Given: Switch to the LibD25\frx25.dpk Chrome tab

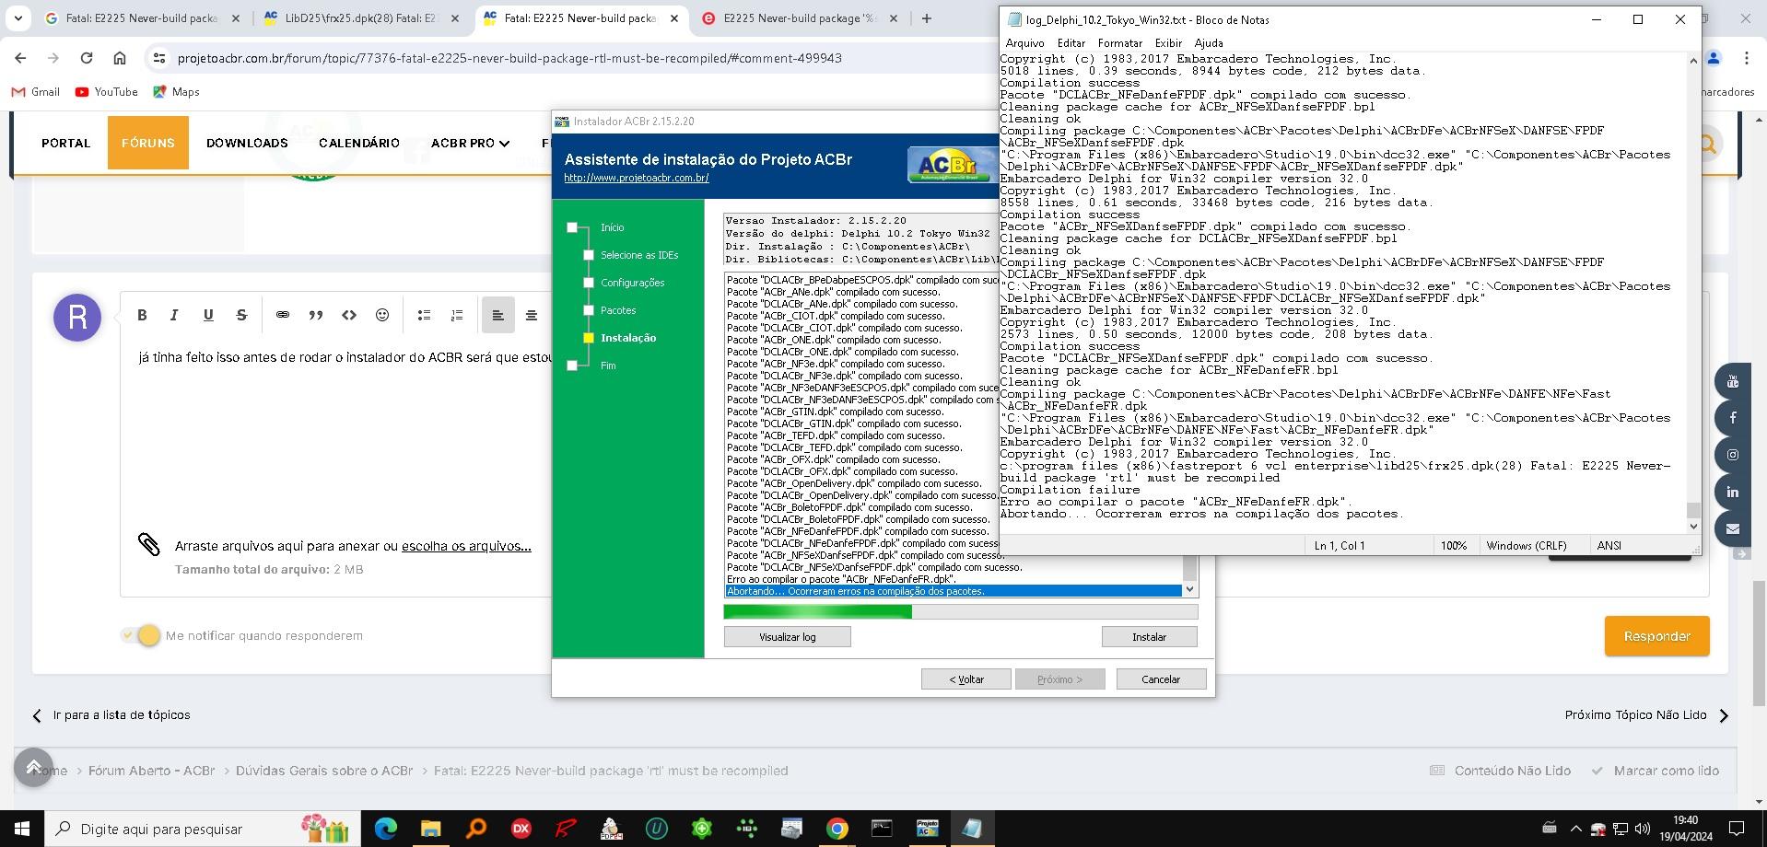Looking at the screenshot, I should tap(361, 17).
